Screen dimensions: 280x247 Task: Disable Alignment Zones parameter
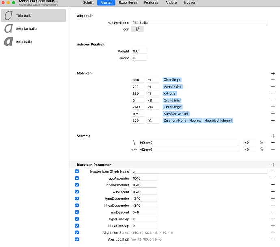77,232
